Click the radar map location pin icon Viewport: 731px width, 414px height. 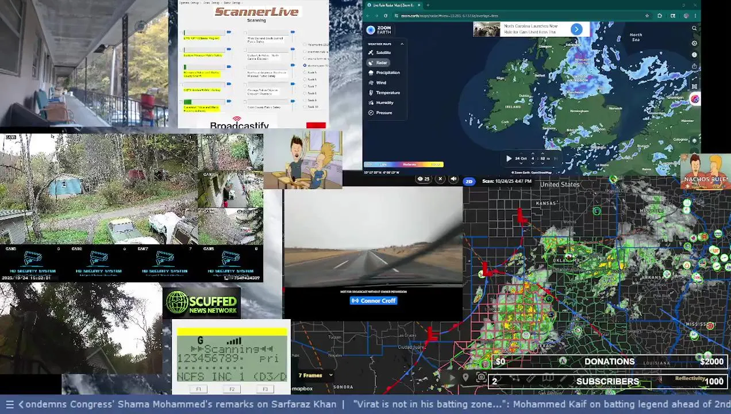tap(465, 377)
